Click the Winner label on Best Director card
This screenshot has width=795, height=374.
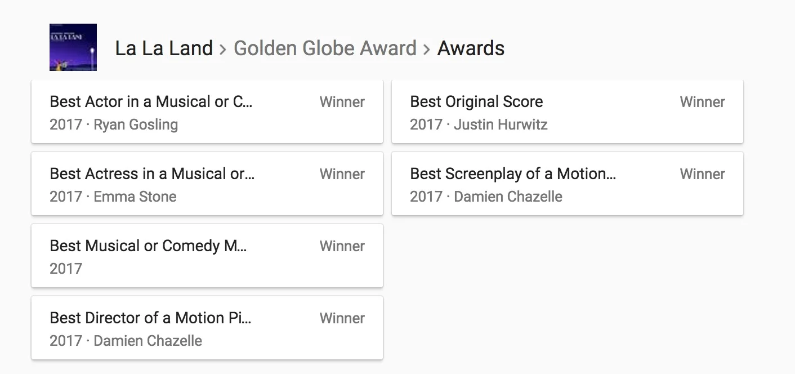(x=342, y=318)
